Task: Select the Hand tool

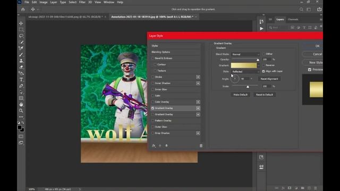Action: click(x=21, y=105)
